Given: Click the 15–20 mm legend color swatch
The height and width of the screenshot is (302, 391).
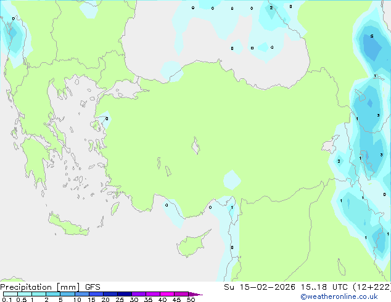Looking at the screenshot, I should [x=96, y=294].
